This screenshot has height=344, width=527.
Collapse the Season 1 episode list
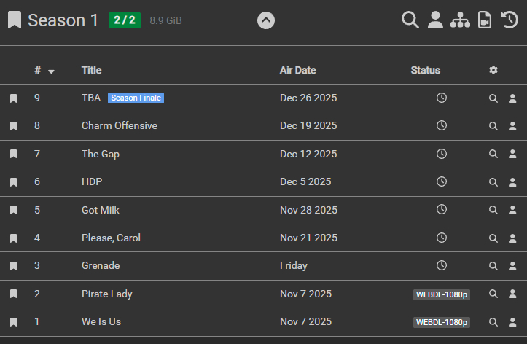(266, 20)
